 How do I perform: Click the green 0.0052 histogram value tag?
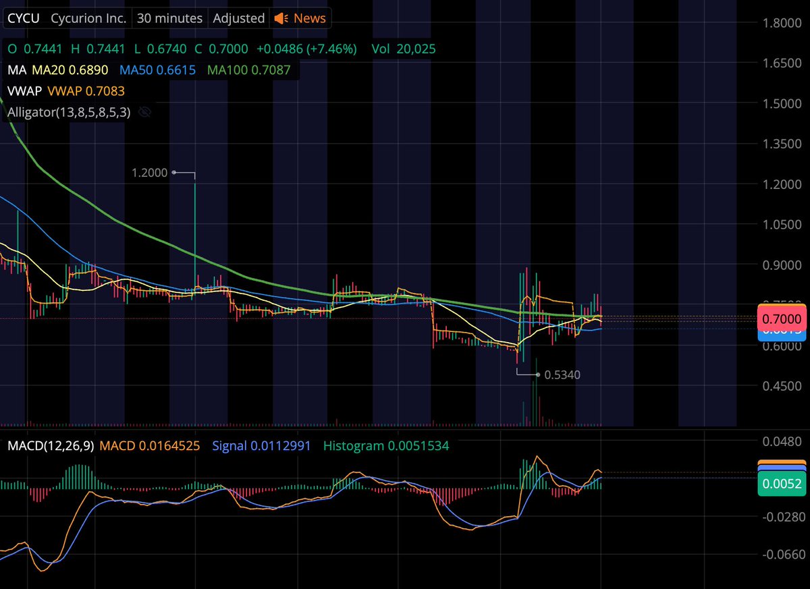tap(783, 484)
